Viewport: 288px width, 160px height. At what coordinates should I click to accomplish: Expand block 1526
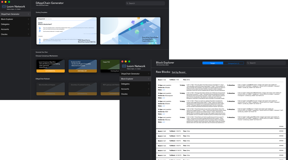click(x=281, y=145)
